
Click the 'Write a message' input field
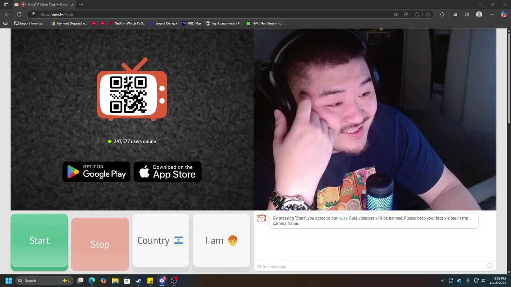point(369,266)
